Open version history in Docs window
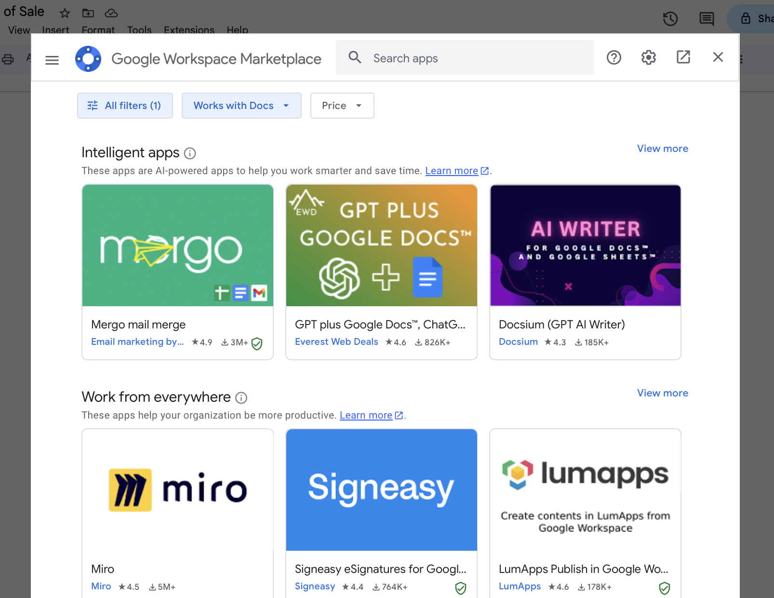774x598 pixels. click(670, 19)
